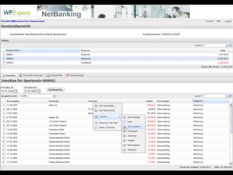233x175 pixels.
Task: Click the Logout link at top right
Action: click(x=228, y=21)
